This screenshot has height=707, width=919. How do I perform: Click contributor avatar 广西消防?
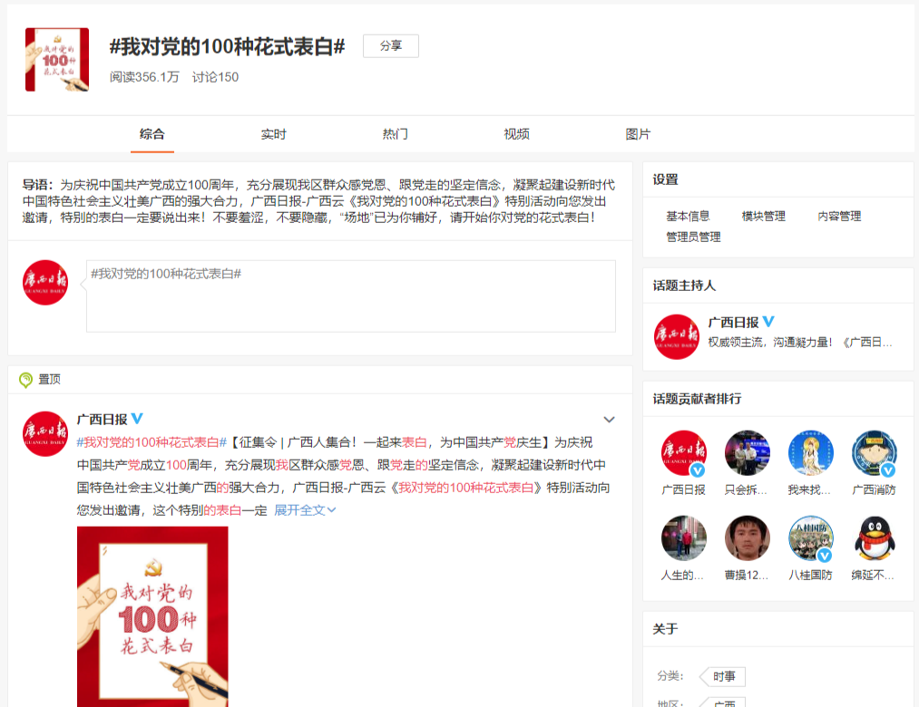(x=875, y=453)
